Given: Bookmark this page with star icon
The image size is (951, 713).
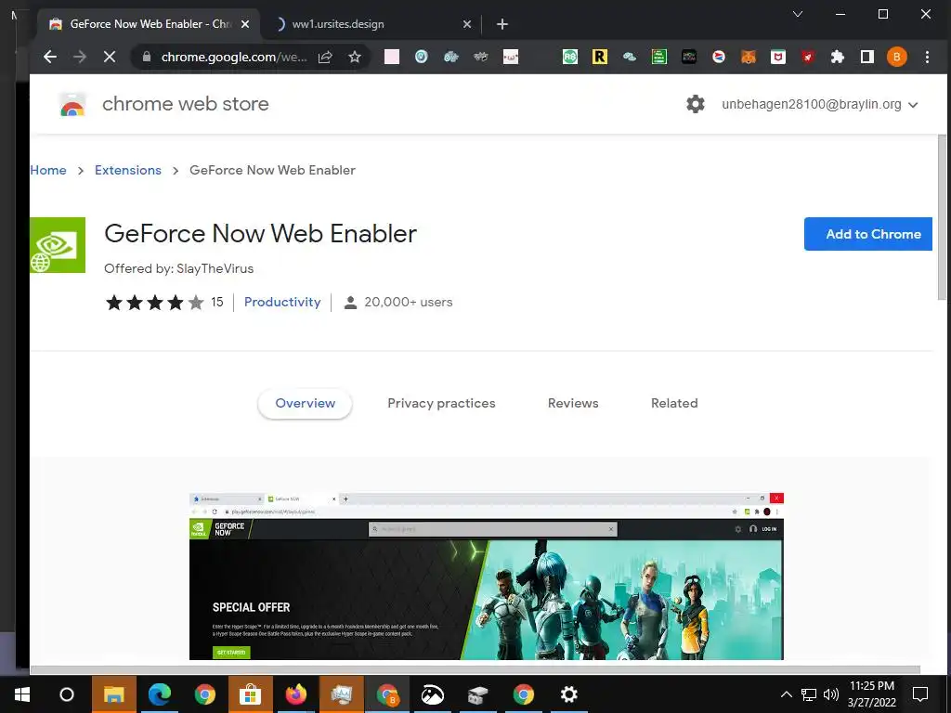Looking at the screenshot, I should point(355,57).
